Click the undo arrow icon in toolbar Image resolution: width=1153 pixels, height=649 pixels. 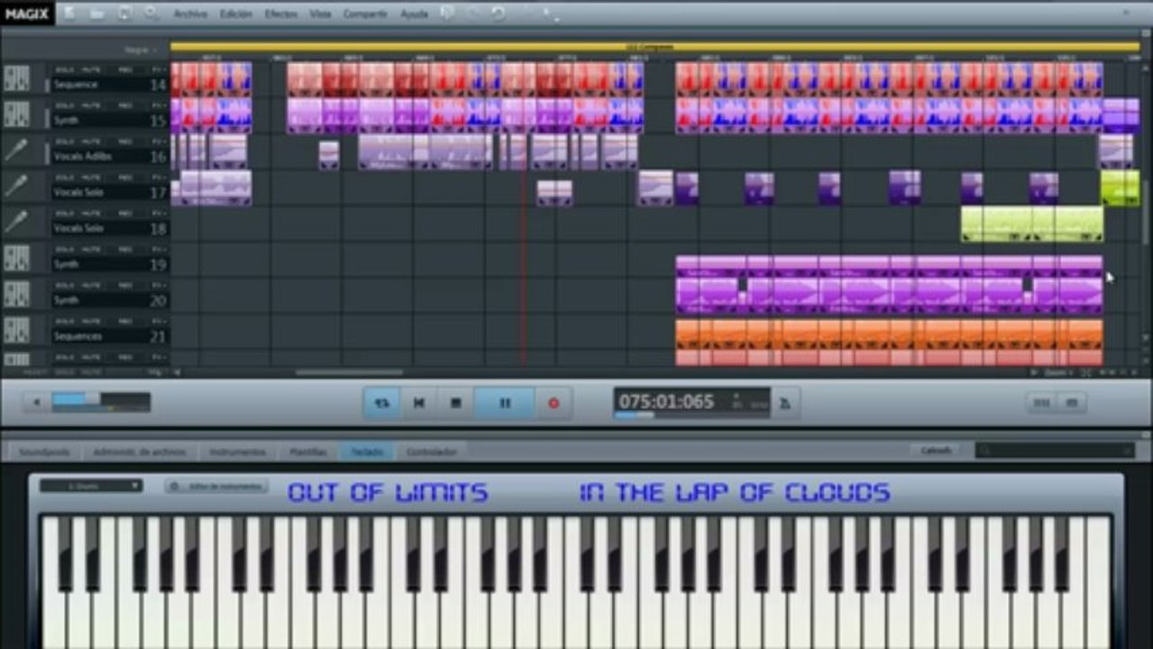tap(499, 14)
